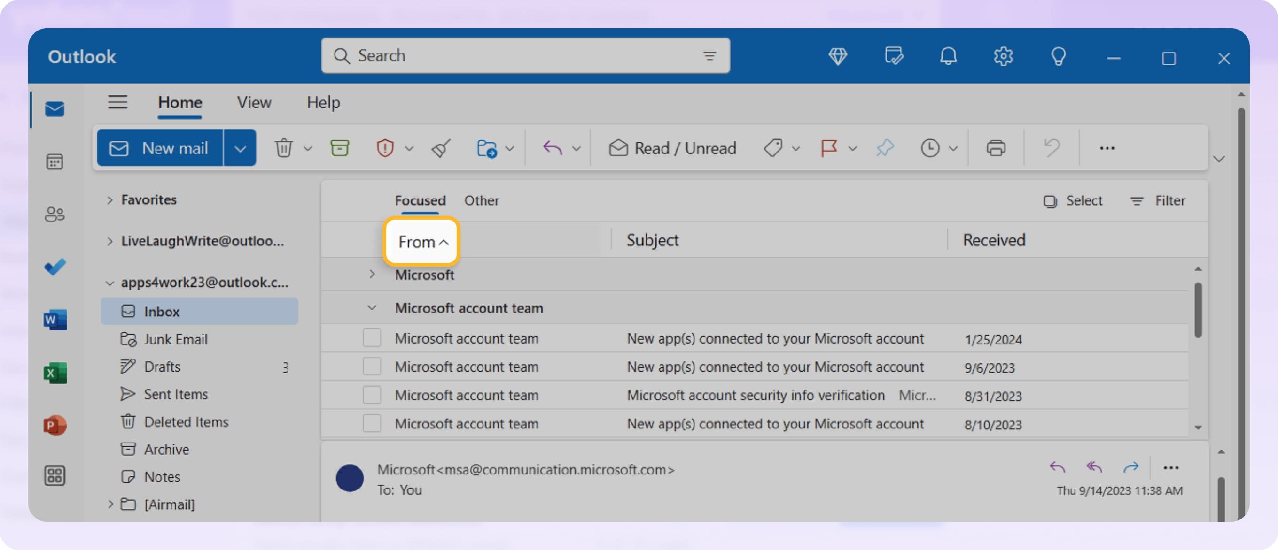Collapse the Microsoft account team group
This screenshot has height=550, width=1278.
point(371,307)
